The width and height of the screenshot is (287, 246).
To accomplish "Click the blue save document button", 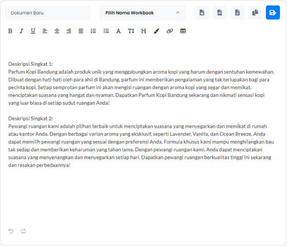I will pyautogui.click(x=273, y=13).
